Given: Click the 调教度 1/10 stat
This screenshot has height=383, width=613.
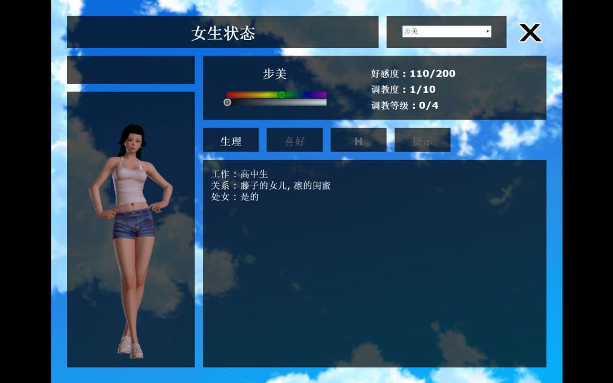Looking at the screenshot, I should 402,89.
